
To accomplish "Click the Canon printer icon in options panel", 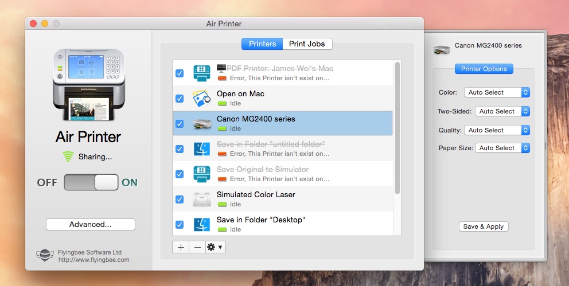I will click(x=442, y=49).
